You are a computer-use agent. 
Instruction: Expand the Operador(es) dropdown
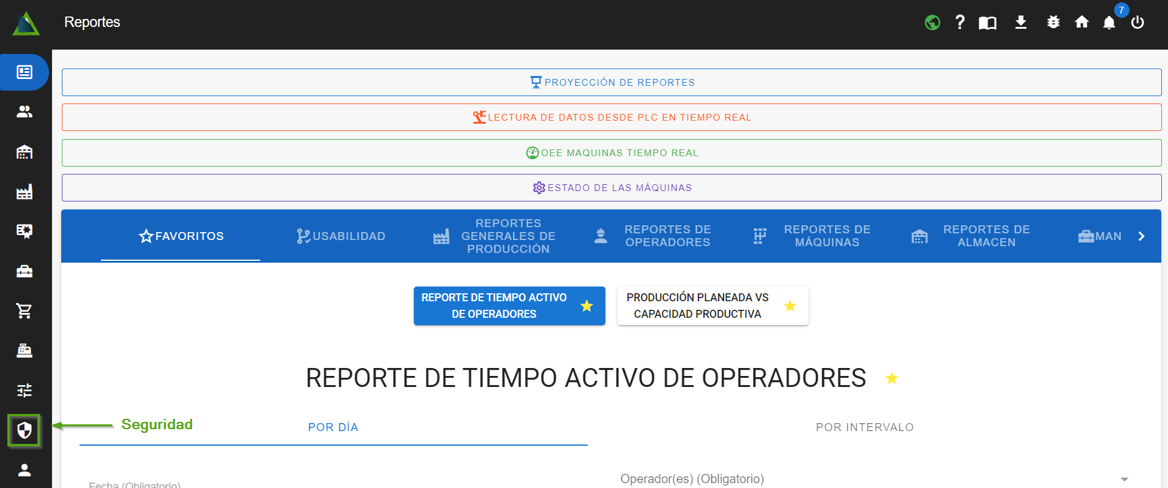(1124, 479)
